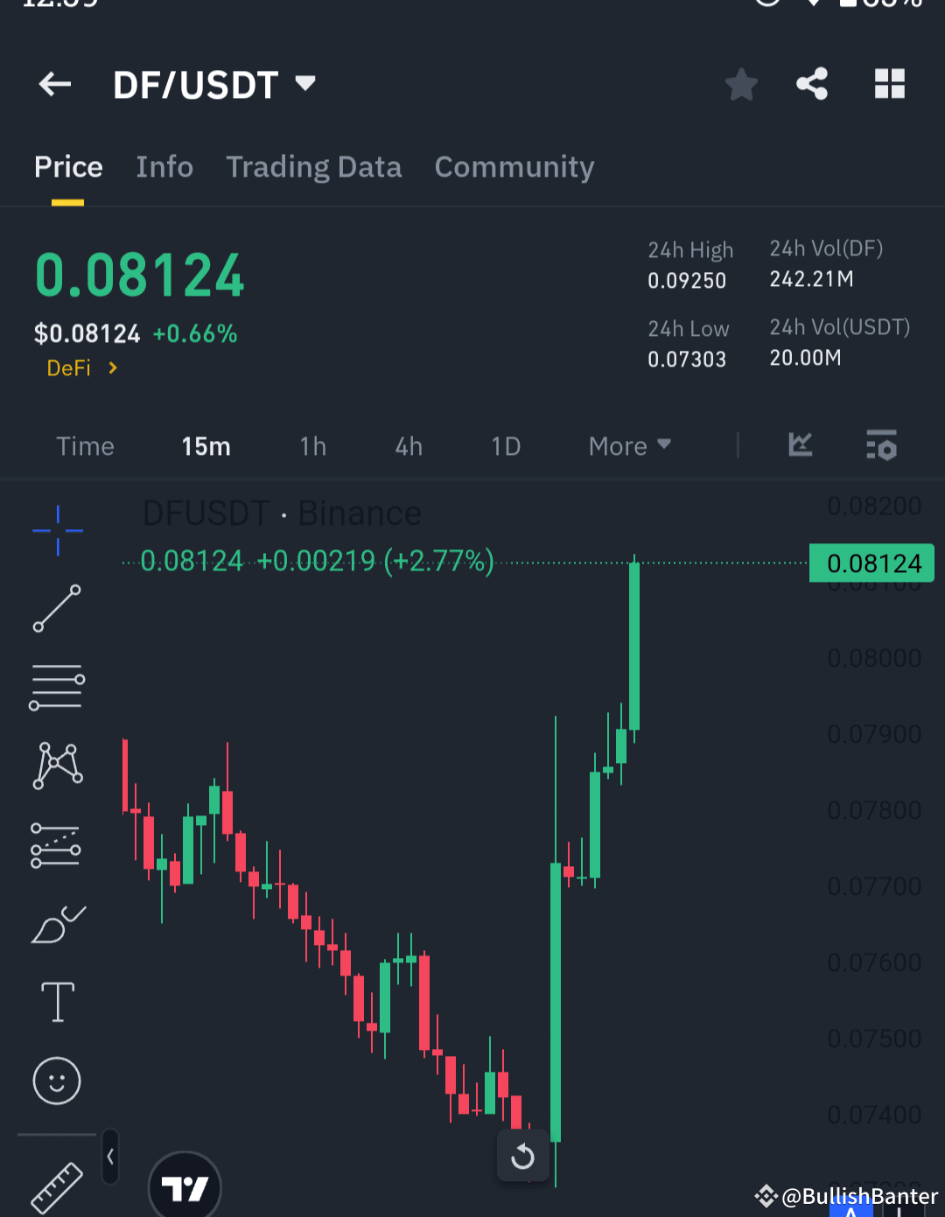Switch to the Trading Data tab
945x1217 pixels.
click(x=314, y=167)
